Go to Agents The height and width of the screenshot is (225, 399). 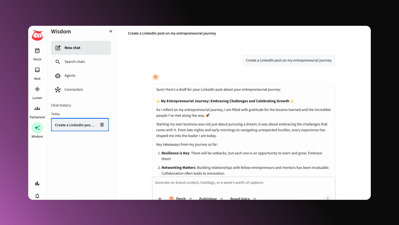tap(81, 76)
